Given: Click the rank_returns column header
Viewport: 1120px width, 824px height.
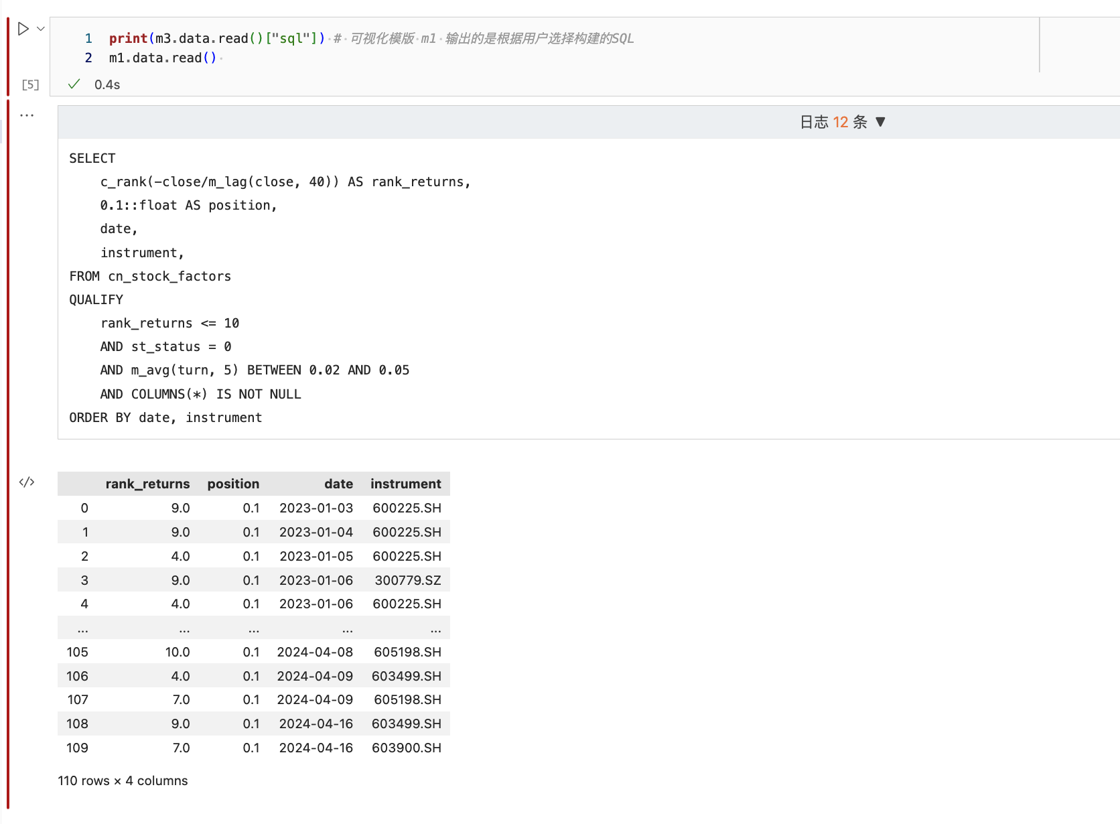Looking at the screenshot, I should [x=147, y=484].
